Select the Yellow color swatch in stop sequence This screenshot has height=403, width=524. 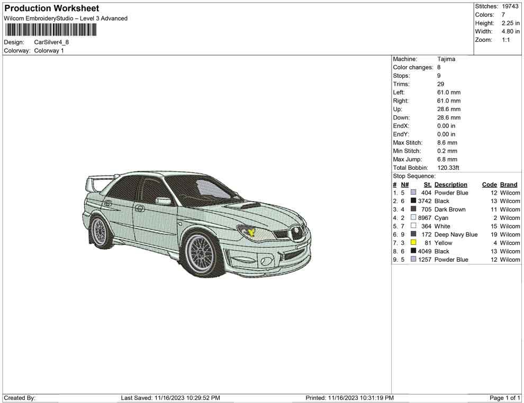pos(413,243)
